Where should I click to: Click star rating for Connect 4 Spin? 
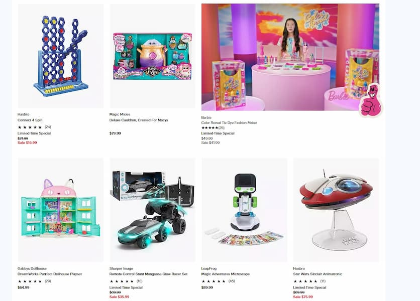[x=34, y=127]
